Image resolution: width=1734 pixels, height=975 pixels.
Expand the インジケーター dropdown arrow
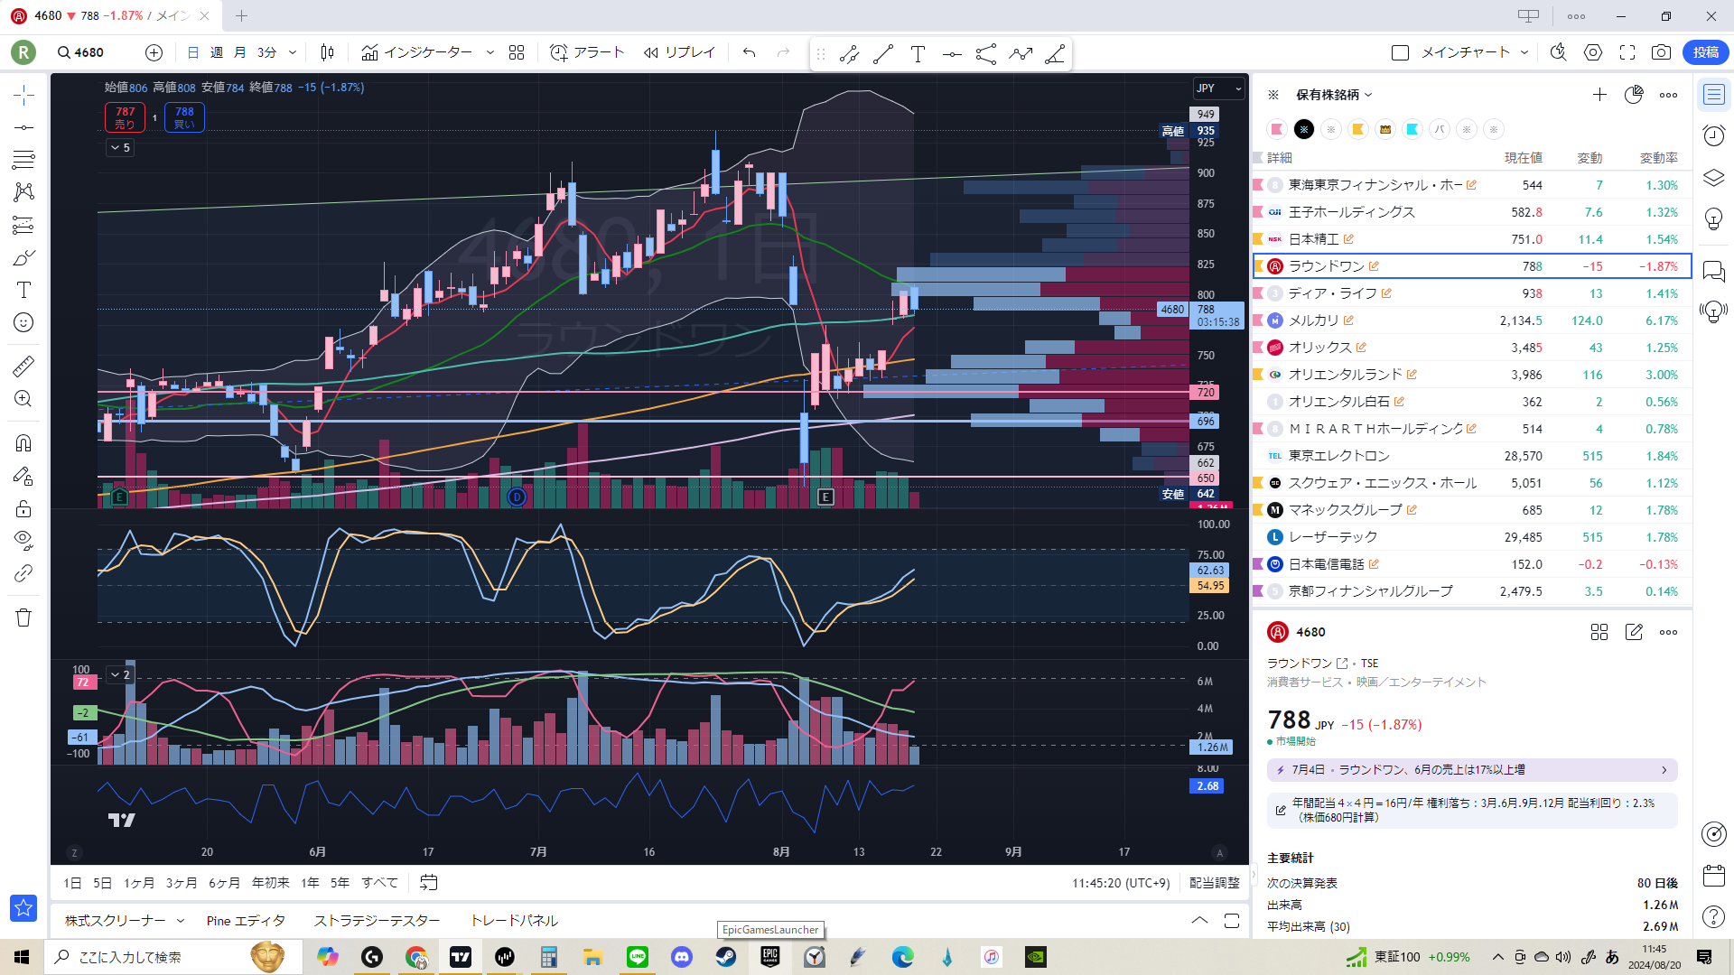pyautogui.click(x=490, y=52)
